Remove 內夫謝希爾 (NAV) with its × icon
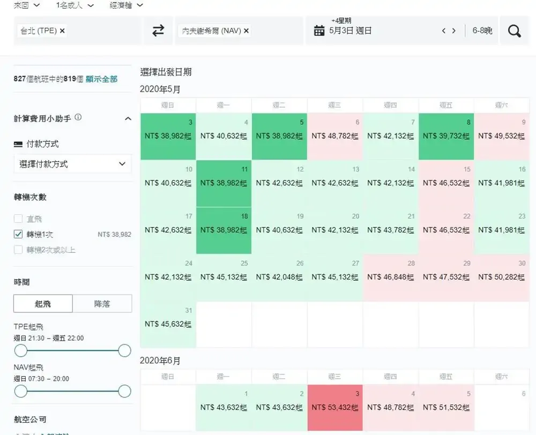Screen dimensions: 536x435 click(x=246, y=31)
